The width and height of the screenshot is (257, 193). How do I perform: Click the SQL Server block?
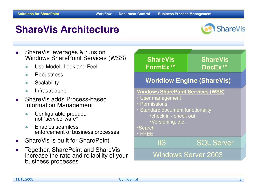[215, 143]
